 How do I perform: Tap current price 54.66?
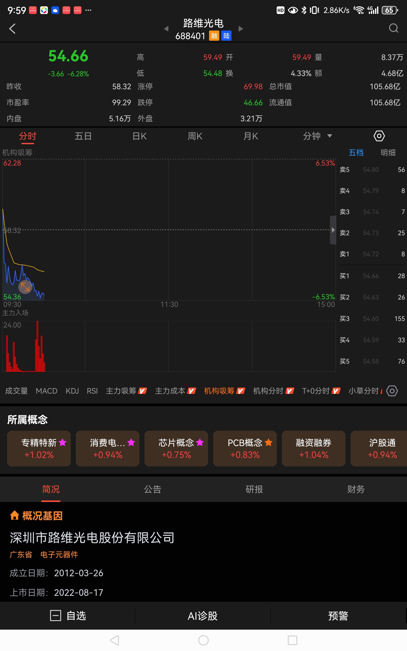point(68,56)
